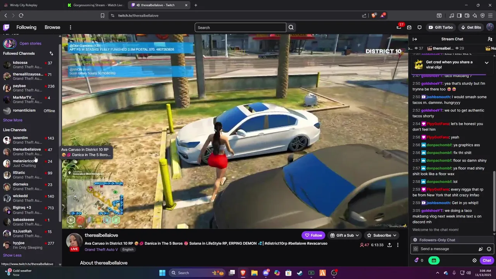This screenshot has width=496, height=279.
Task: Close the therealbellalove Twitch tab
Action: [186, 5]
